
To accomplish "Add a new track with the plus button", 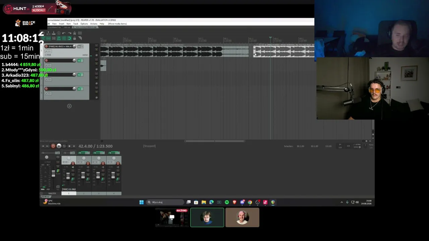I will pyautogui.click(x=69, y=106).
